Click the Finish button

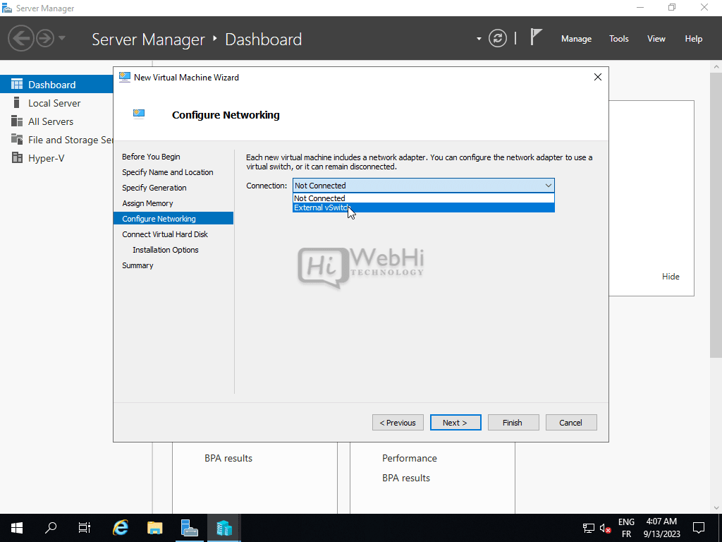pos(513,423)
